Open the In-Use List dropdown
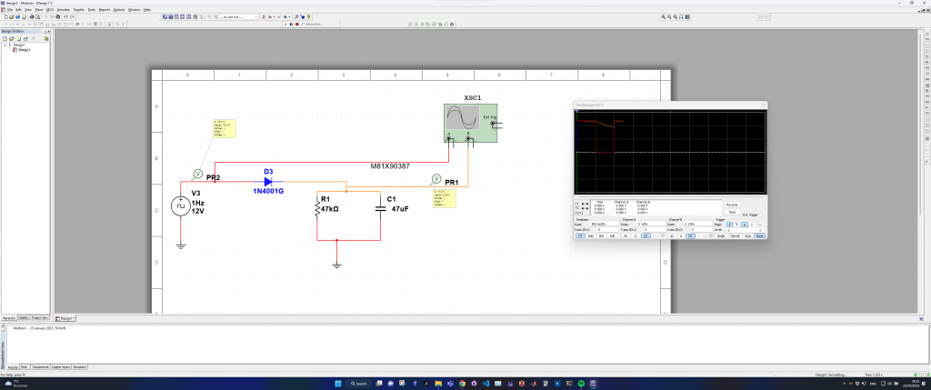 (239, 17)
